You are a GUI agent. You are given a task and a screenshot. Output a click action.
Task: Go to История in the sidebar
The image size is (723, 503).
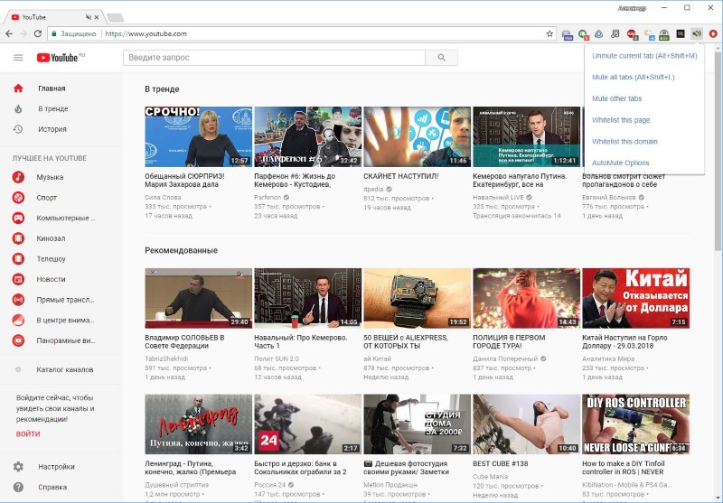pyautogui.click(x=52, y=129)
